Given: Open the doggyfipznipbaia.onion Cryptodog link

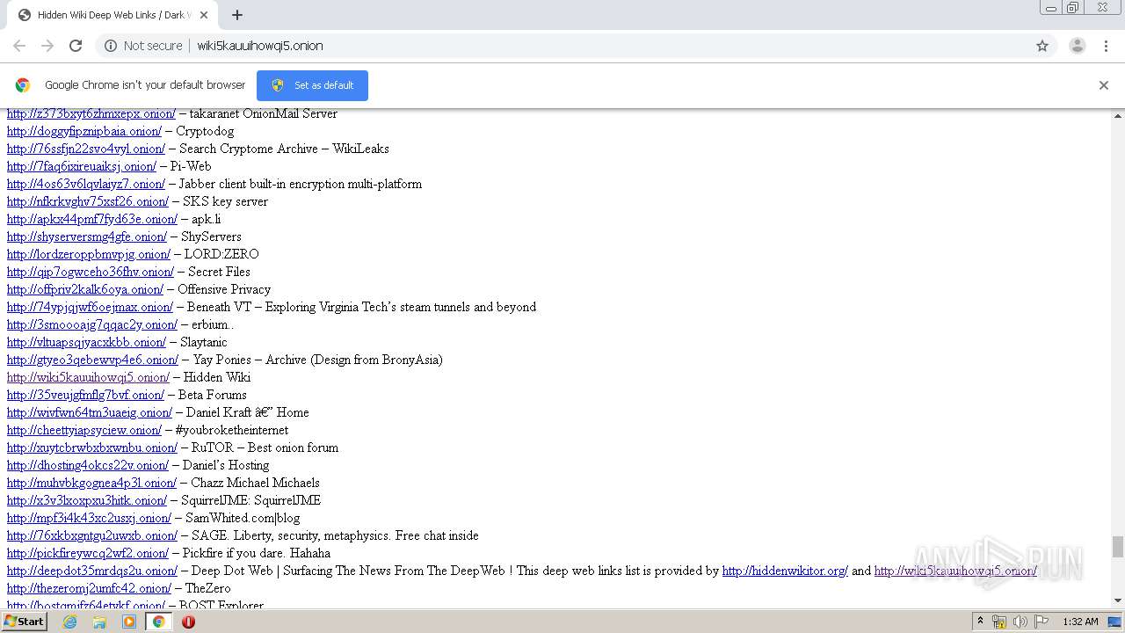Looking at the screenshot, I should tap(84, 131).
